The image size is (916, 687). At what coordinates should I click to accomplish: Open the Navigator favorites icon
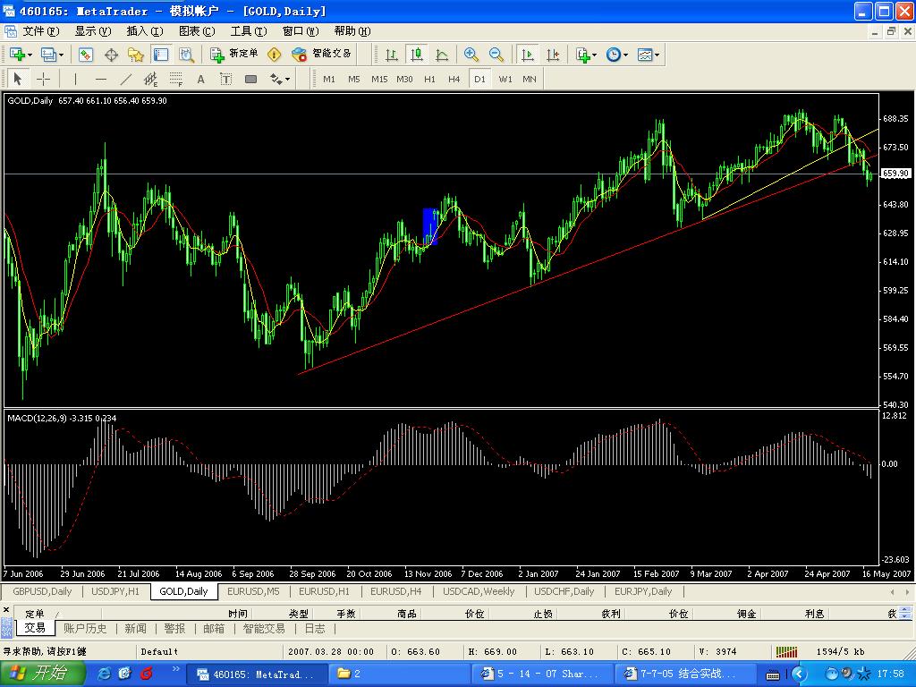[x=136, y=55]
